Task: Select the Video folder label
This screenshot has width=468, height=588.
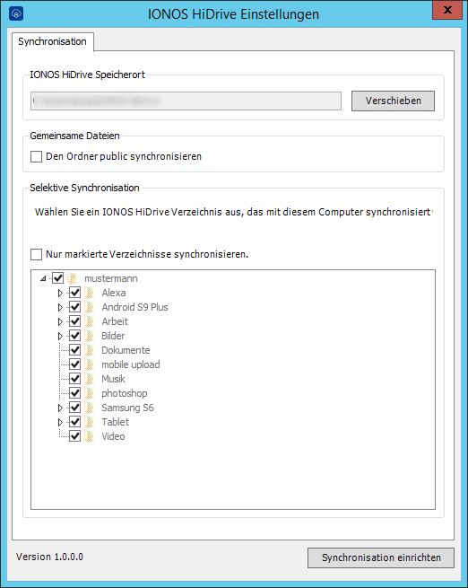Action: click(113, 436)
